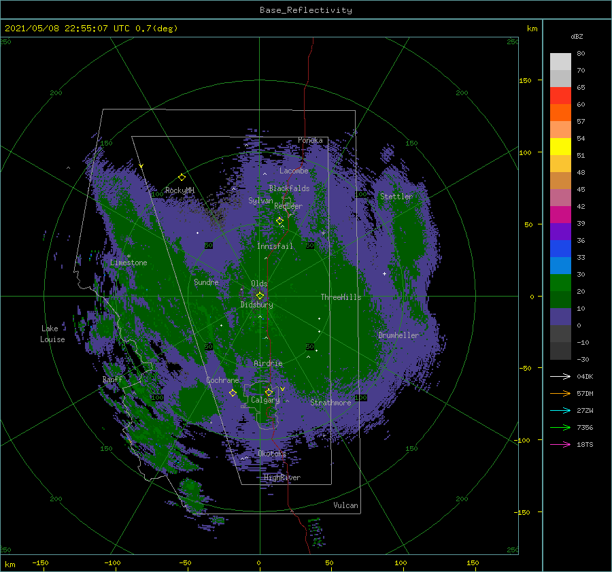Screen dimensions: 612x572
Task: Click the red 60-65 dBZ color swatch
Action: (x=560, y=96)
